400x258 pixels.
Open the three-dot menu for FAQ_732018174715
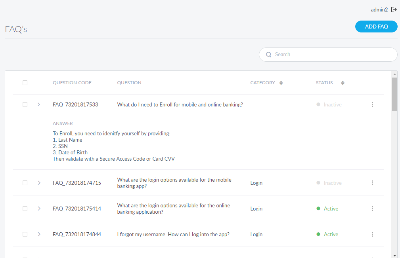point(372,183)
